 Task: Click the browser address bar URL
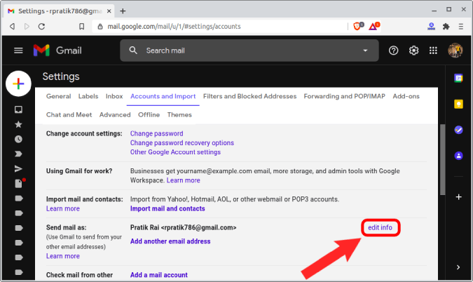point(174,26)
